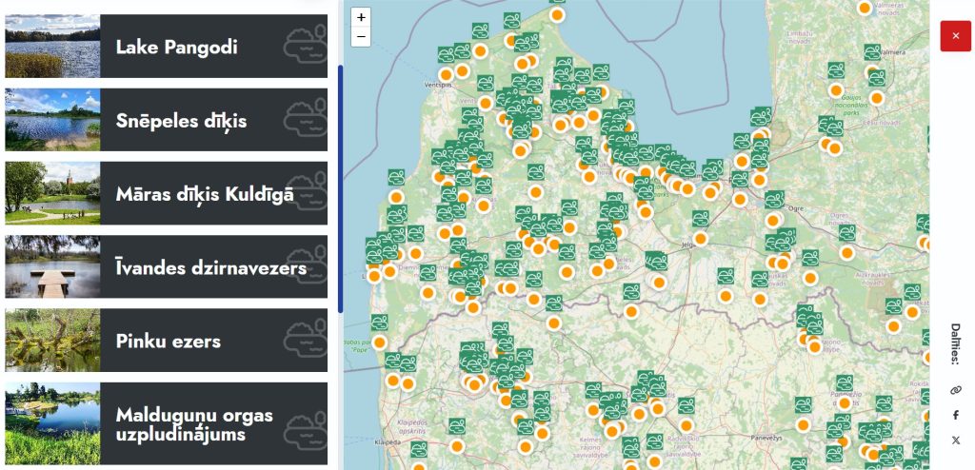The image size is (975, 470).
Task: Click the lake icon on Lake Pangodi row
Action: 305,47
